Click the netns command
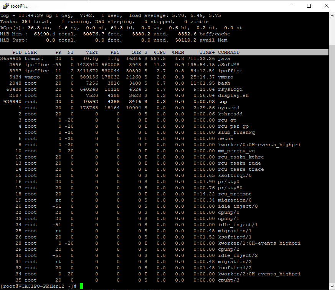Viewport: 335px width, 290px height. pyautogui.click(x=226, y=138)
